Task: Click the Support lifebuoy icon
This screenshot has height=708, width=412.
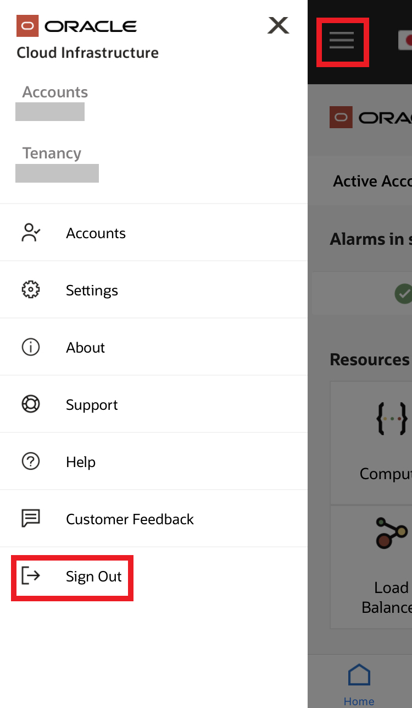Action: point(30,404)
